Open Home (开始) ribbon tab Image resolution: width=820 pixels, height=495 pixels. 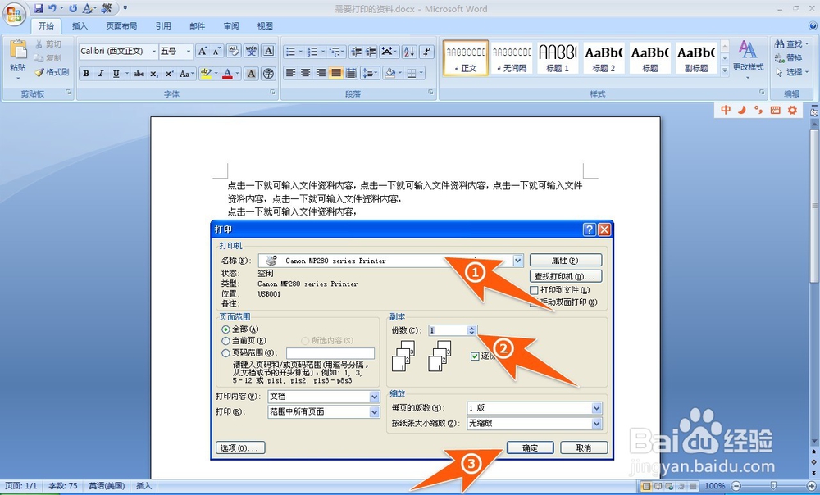point(46,25)
